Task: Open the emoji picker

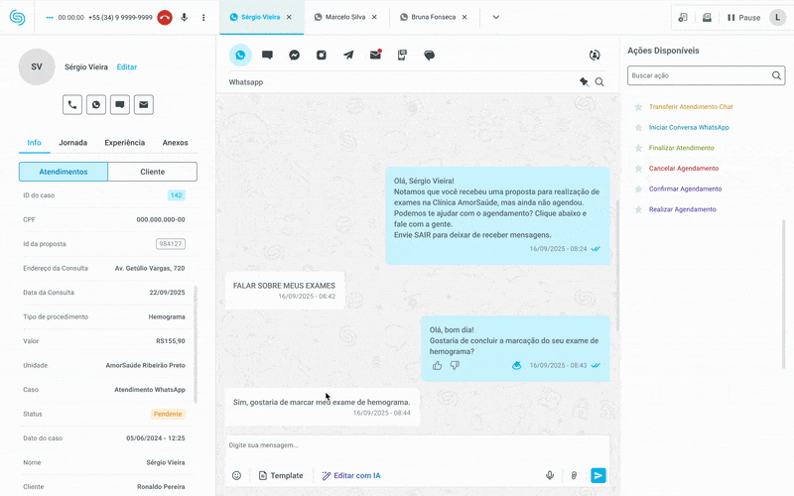Action: coord(236,476)
